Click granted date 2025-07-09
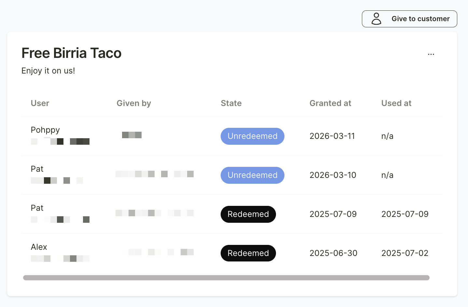 point(333,214)
